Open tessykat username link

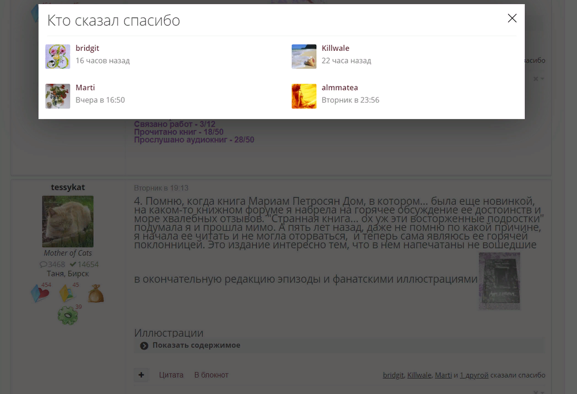[x=68, y=188]
